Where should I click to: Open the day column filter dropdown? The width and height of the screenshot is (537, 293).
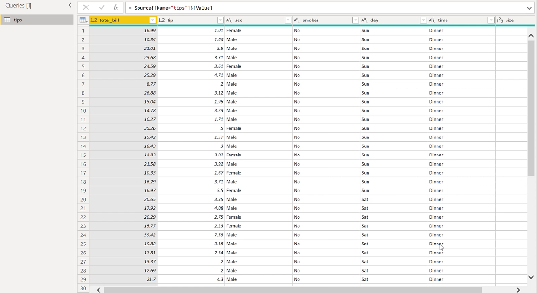tap(423, 20)
